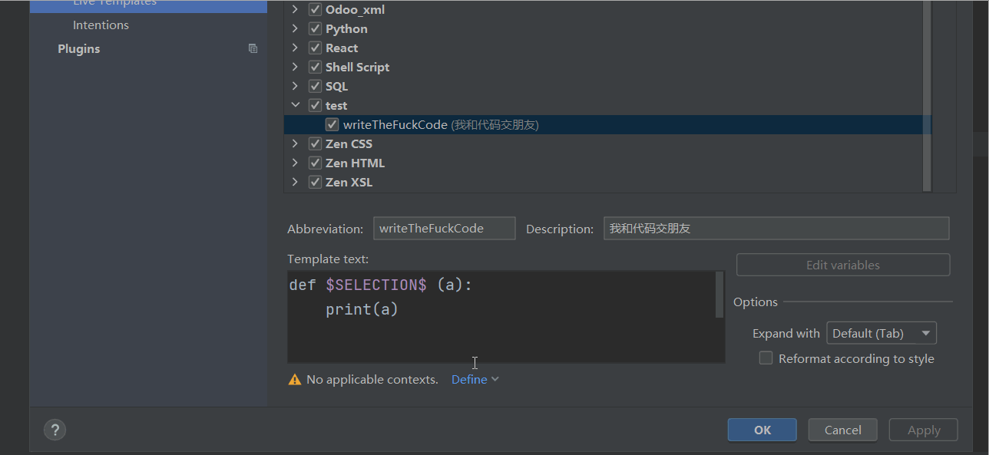
Task: Click the Template text editor scrollbar
Action: tap(719, 294)
